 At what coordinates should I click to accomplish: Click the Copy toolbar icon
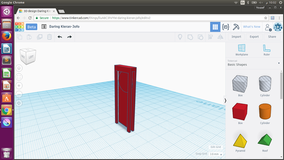[x=20, y=37]
